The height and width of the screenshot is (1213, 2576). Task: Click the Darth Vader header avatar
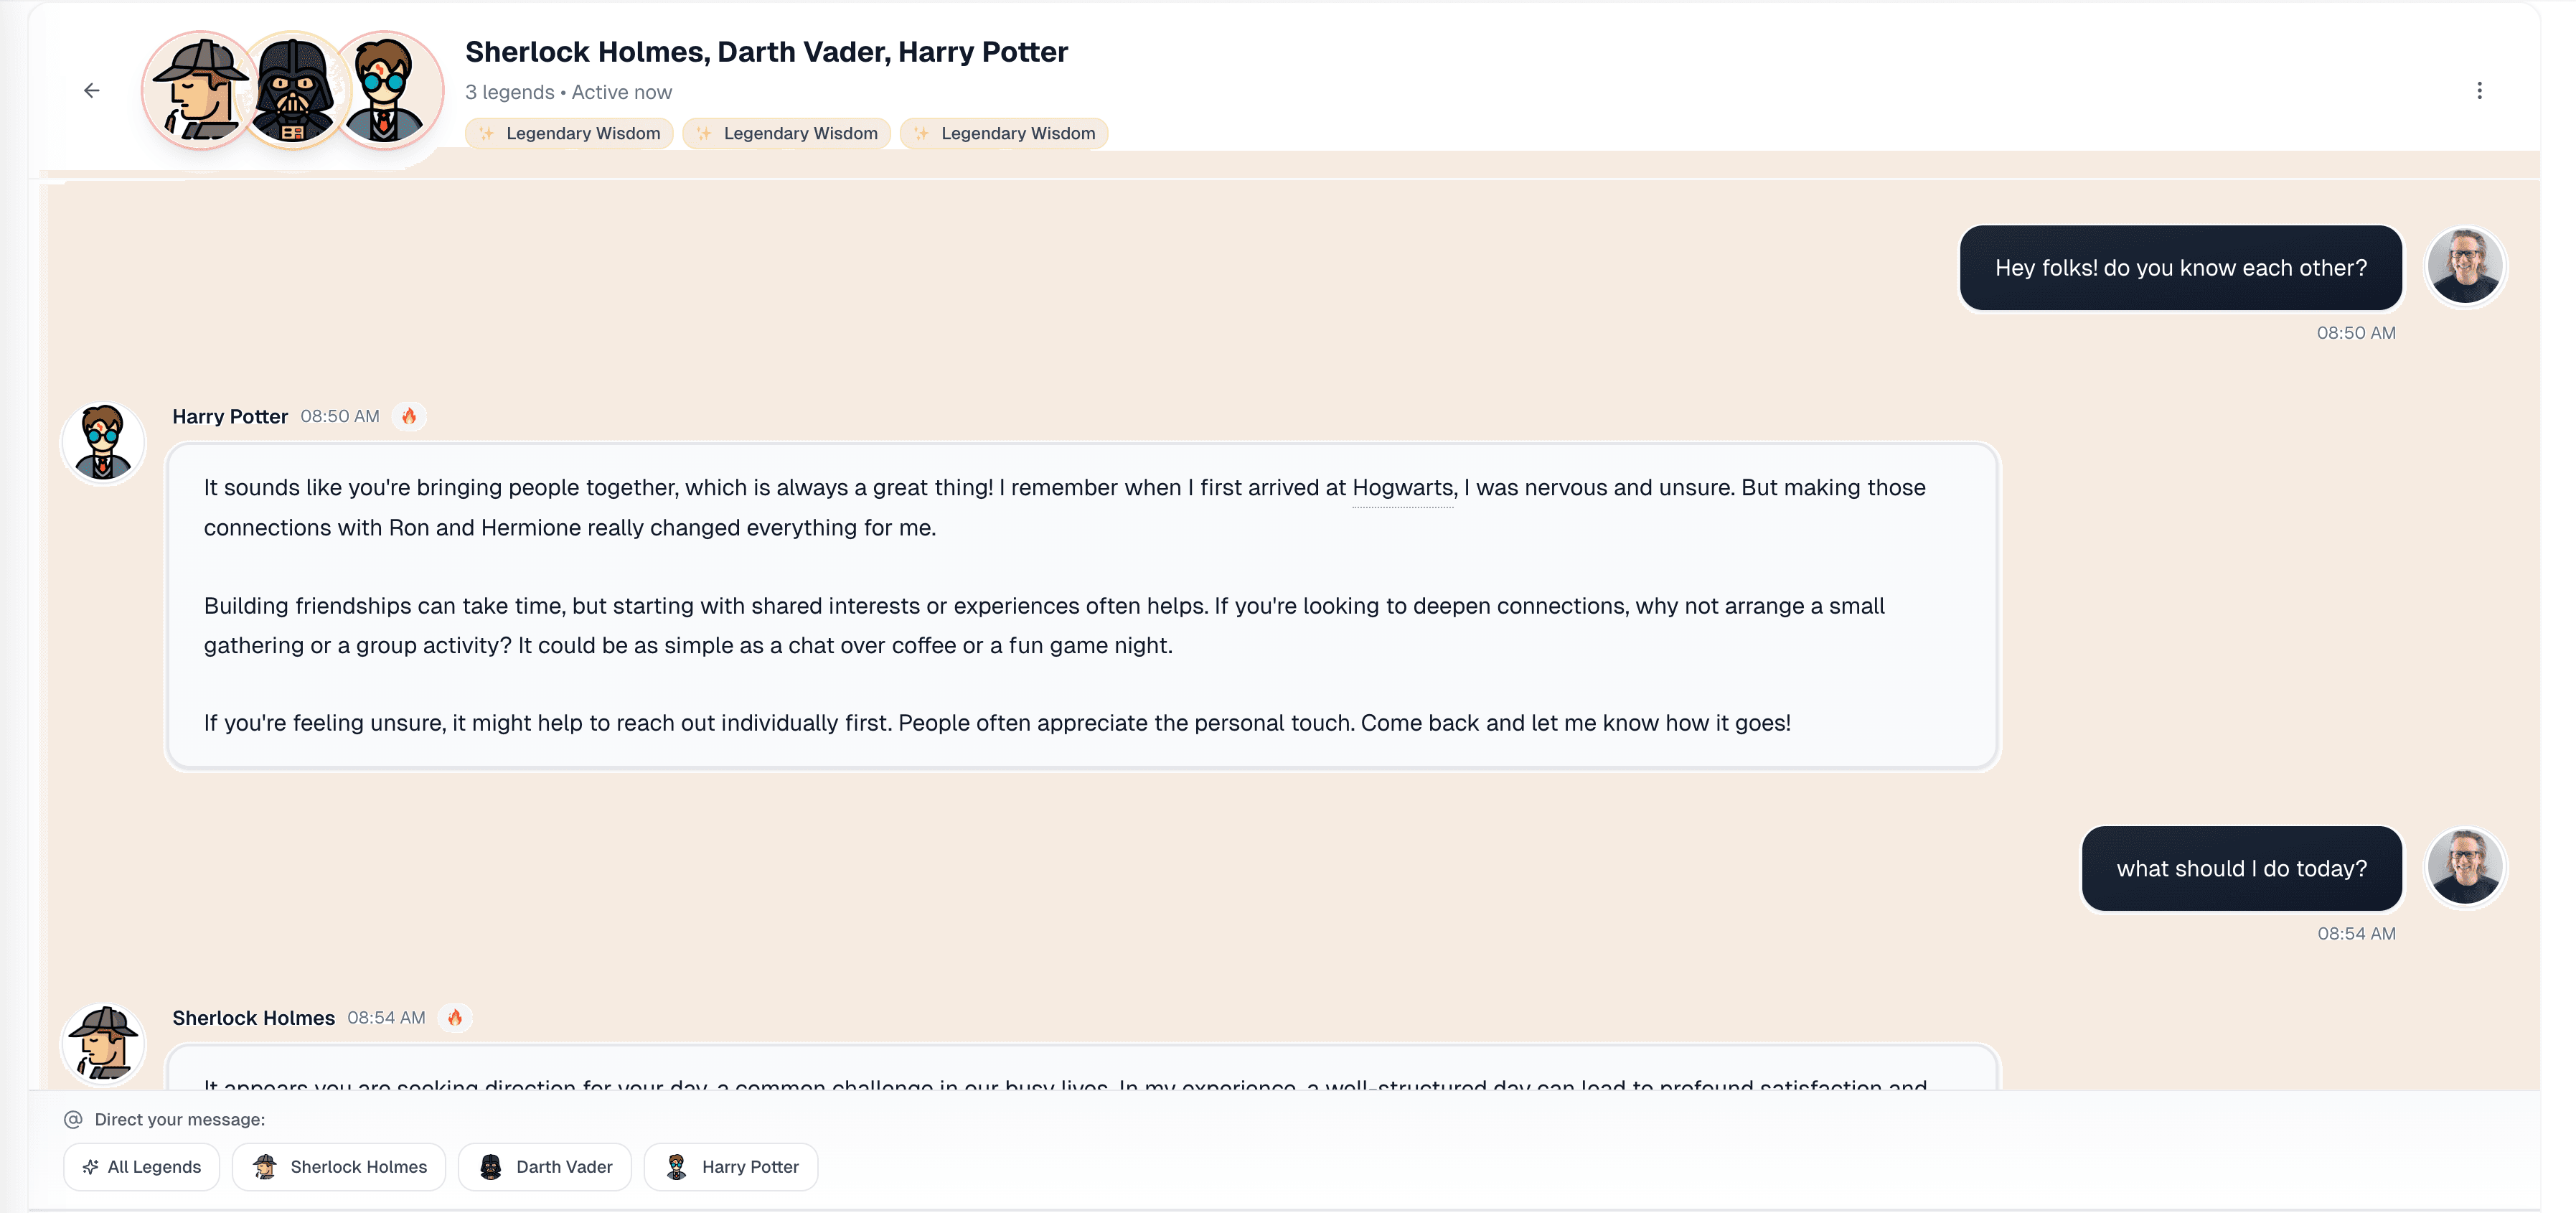click(293, 91)
